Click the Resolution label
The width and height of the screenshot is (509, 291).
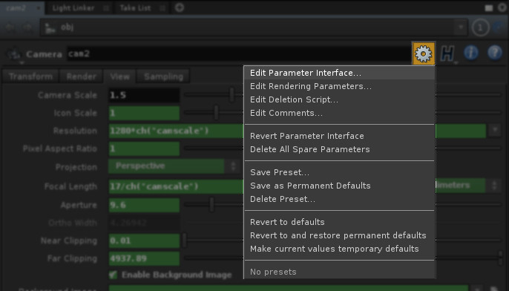(76, 131)
